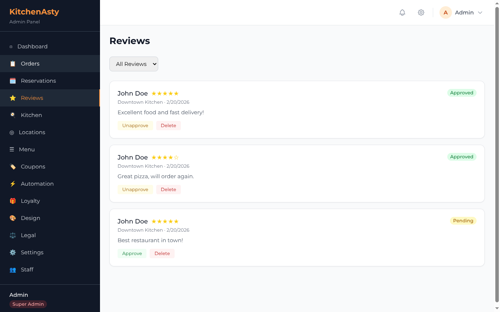Screen dimensions: 500x312
Task: Click the Super Admin role badge
Action: coord(28,304)
